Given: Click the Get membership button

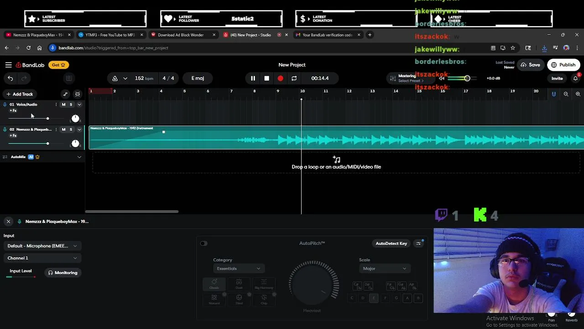Looking at the screenshot, I should click(x=58, y=65).
